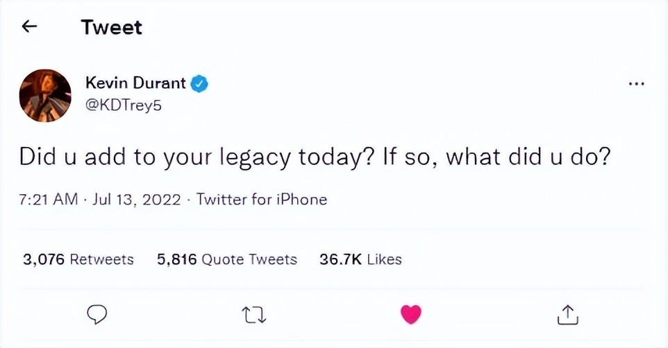Retweet using the looping arrows icon
Image resolution: width=668 pixels, height=348 pixels.
[x=254, y=315]
